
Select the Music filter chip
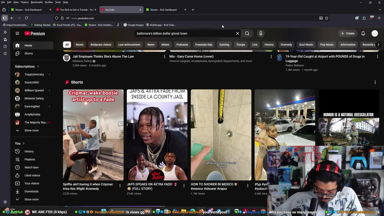pos(79,45)
